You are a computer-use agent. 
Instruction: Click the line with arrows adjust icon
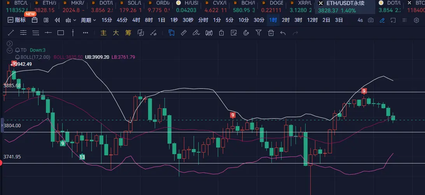click(x=154, y=33)
